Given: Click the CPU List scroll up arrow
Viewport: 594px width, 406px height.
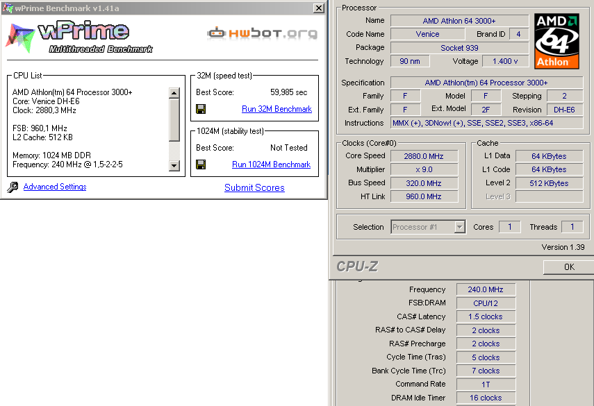Looking at the screenshot, I should point(174,93).
